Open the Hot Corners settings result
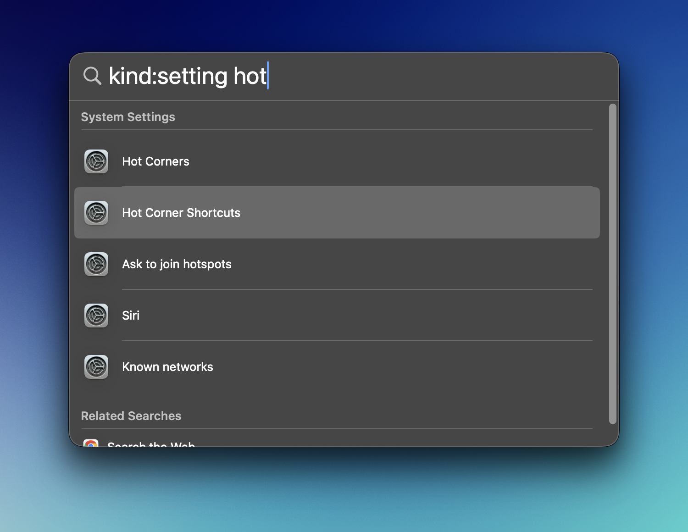Viewport: 688px width, 532px height. pyautogui.click(x=337, y=161)
